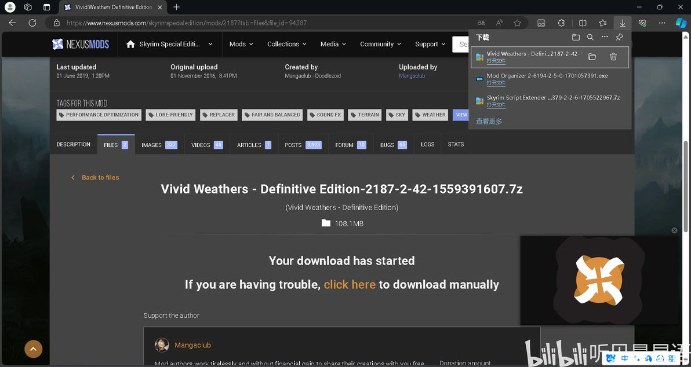Activate the read aloud icon

pyautogui.click(x=499, y=23)
